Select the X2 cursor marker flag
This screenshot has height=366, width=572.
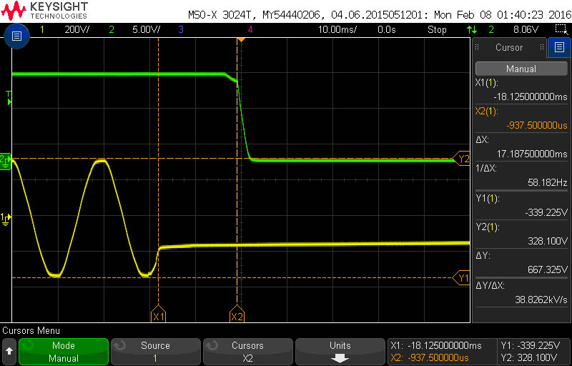pos(237,314)
